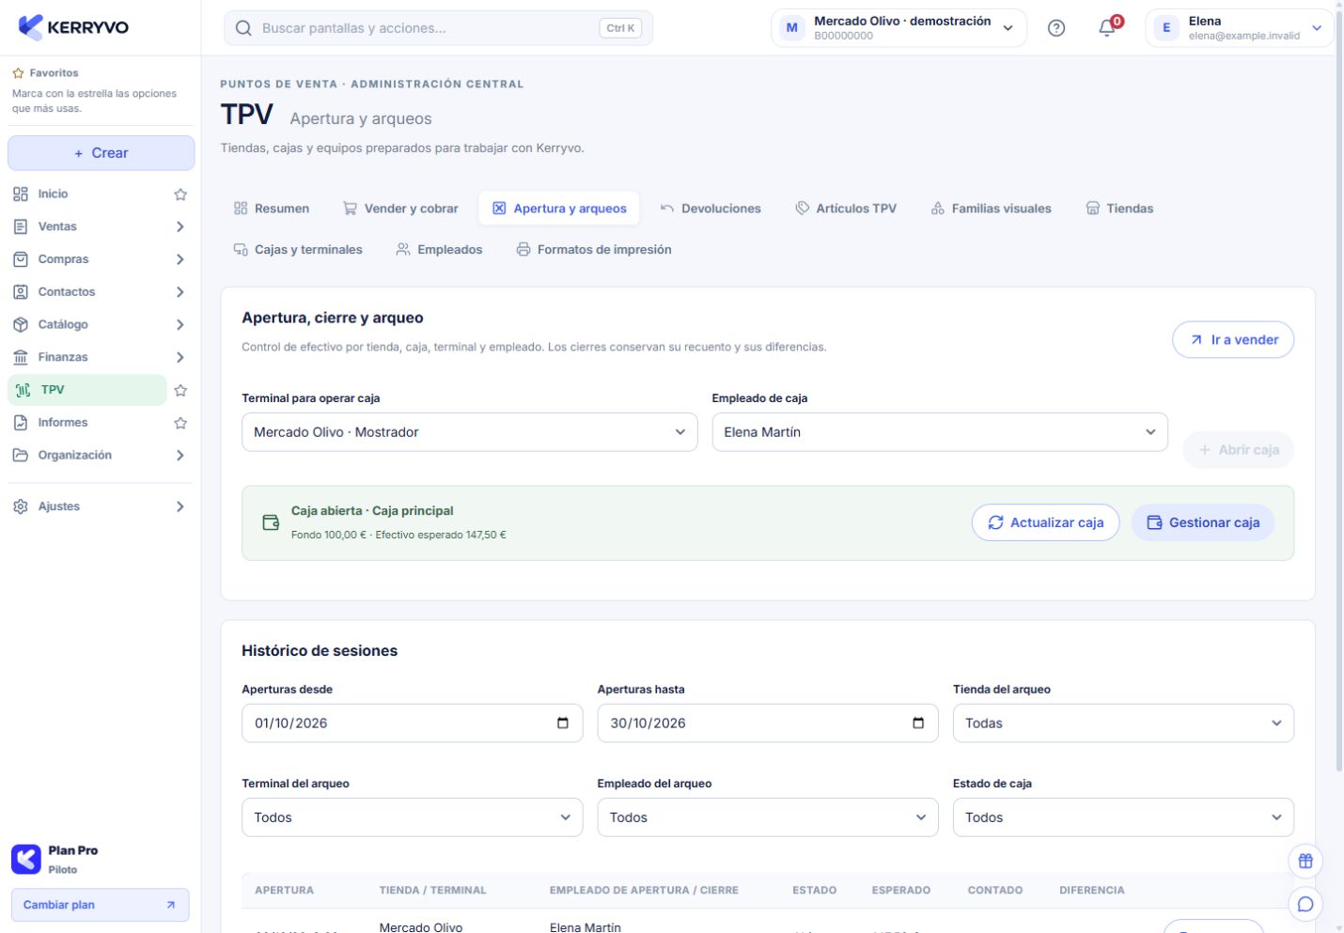Open the Artículos TPV tab
The height and width of the screenshot is (933, 1344).
[846, 209]
